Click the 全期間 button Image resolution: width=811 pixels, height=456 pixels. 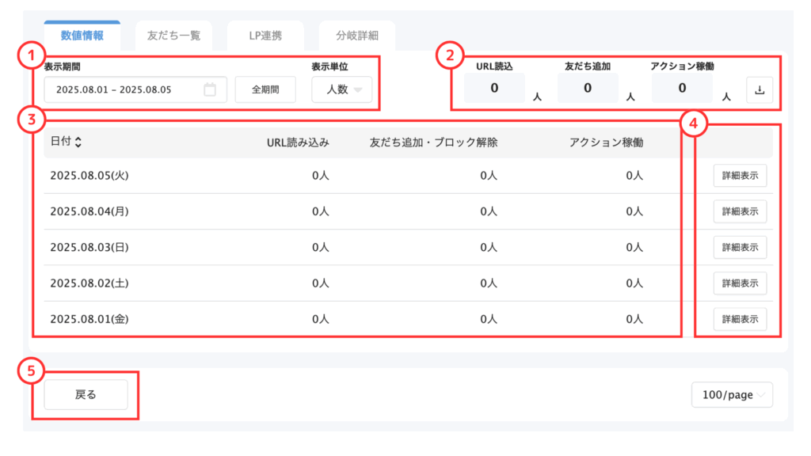pyautogui.click(x=265, y=89)
